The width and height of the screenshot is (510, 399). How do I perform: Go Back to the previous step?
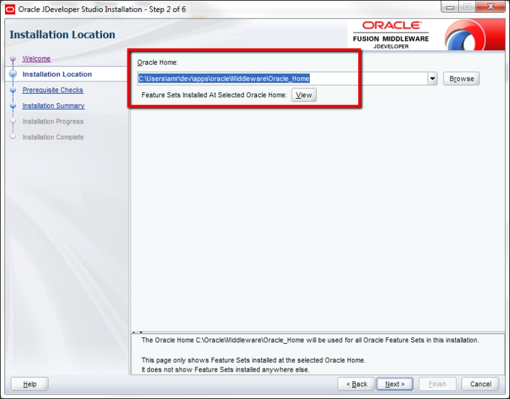coord(356,384)
